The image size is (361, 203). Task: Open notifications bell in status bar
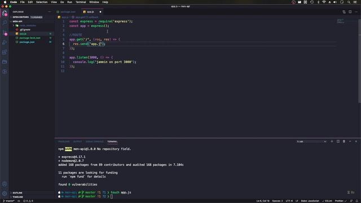coord(357,201)
